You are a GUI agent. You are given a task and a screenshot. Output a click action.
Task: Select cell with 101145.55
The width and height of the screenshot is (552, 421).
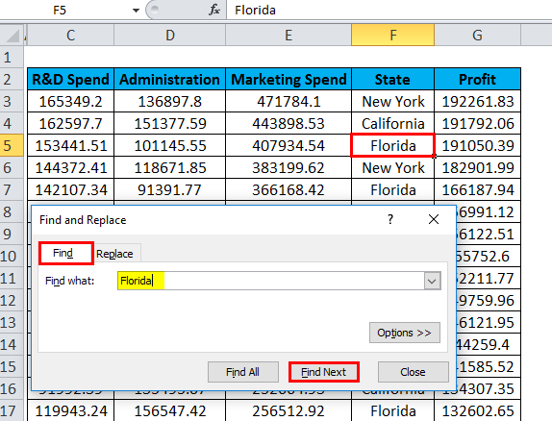(169, 145)
